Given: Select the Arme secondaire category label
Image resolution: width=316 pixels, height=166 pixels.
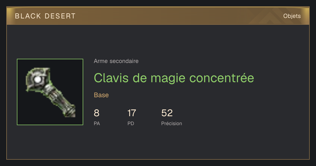Looking at the screenshot, I should point(116,61).
